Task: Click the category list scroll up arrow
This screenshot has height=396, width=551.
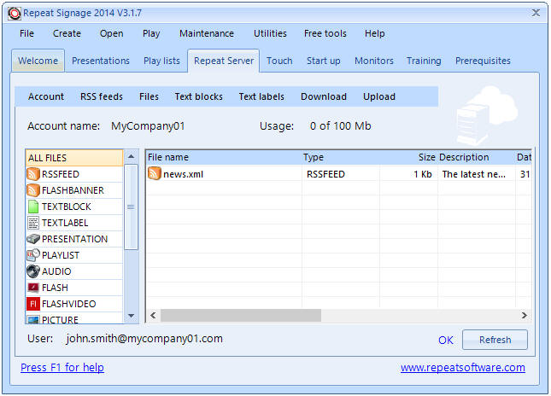Action: point(131,156)
